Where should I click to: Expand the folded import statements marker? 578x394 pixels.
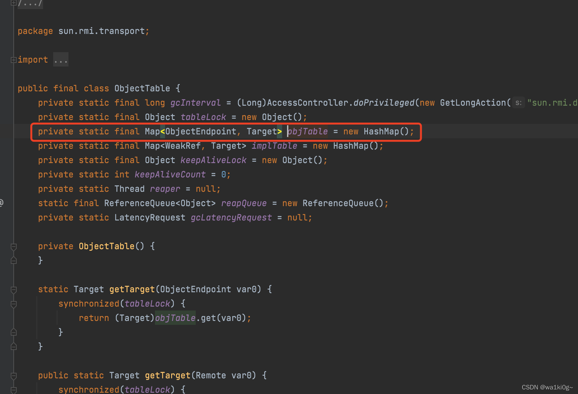pyautogui.click(x=13, y=60)
